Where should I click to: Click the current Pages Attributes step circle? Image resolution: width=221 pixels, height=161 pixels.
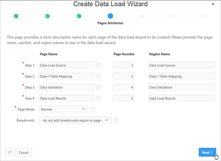110,16
